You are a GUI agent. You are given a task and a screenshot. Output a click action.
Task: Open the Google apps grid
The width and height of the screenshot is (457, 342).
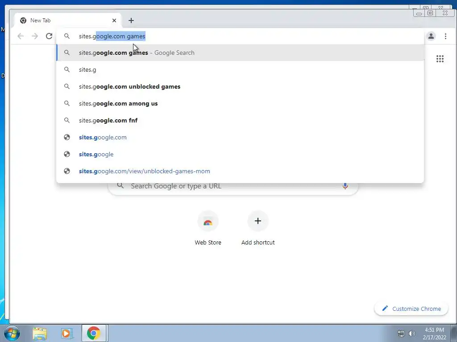pos(440,59)
